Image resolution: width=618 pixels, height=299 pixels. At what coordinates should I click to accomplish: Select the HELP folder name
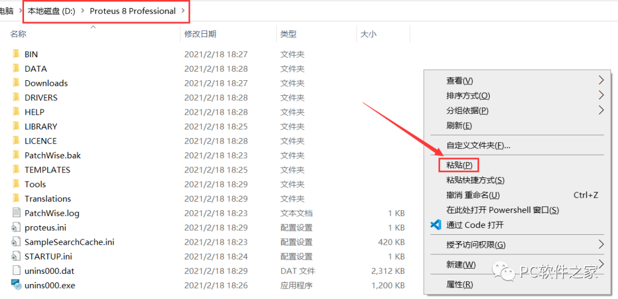pos(34,112)
